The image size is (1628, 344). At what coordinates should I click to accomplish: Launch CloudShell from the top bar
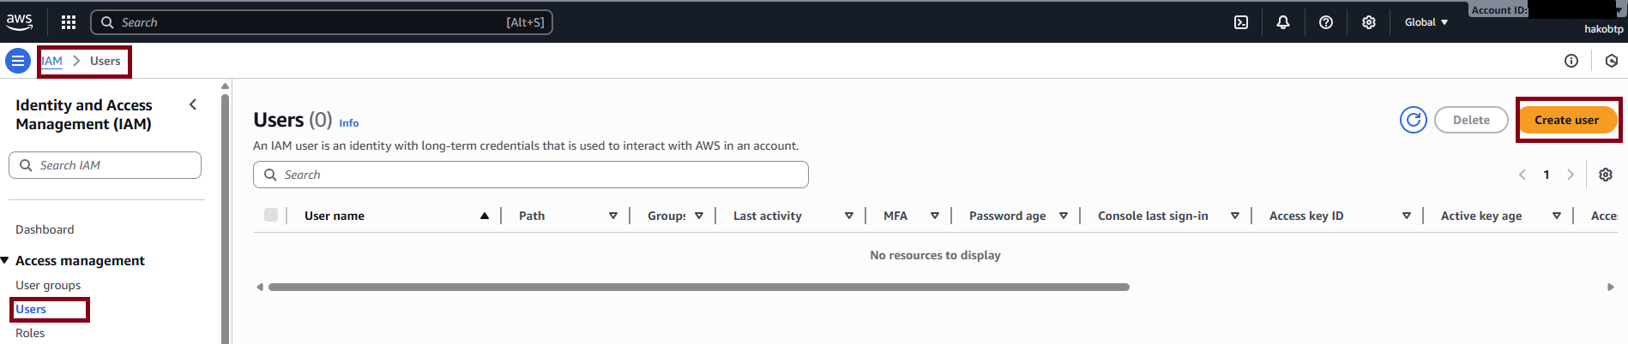[x=1241, y=22]
